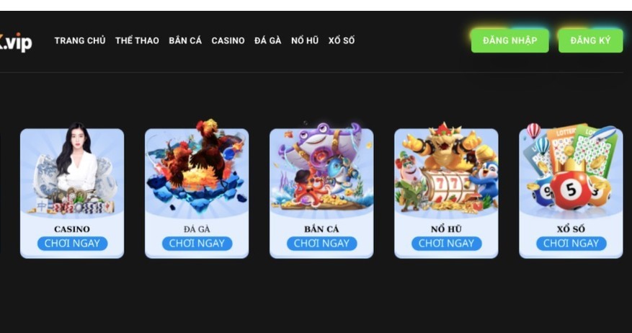632x333 pixels.
Task: Select the 777 slot machine Nổ Hũ artwork
Action: [446, 169]
